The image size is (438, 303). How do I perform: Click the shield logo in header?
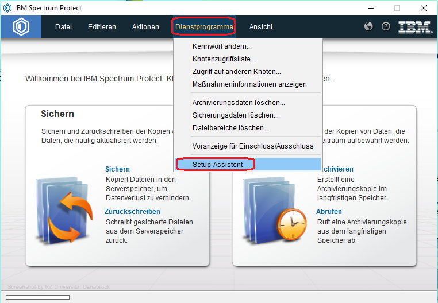point(21,27)
